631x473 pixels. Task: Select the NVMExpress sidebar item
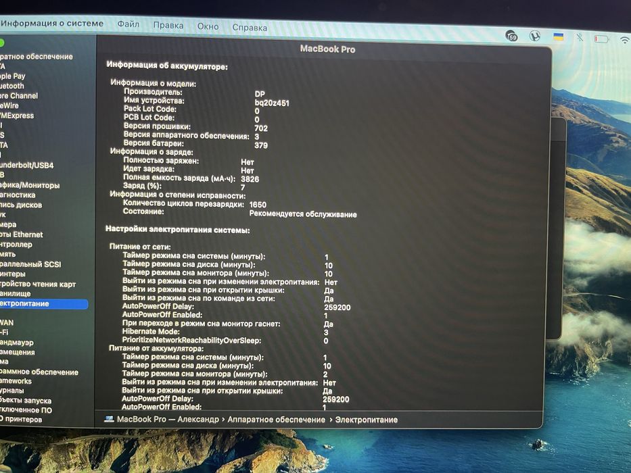click(x=17, y=116)
